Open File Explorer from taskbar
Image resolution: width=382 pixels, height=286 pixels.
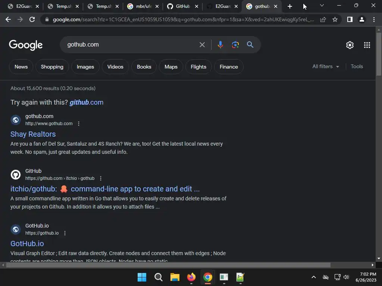tap(175, 277)
